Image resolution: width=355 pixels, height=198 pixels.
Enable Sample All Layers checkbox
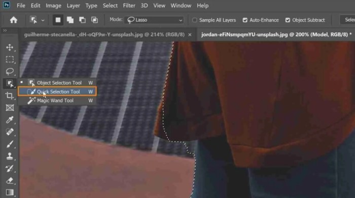tap(194, 20)
